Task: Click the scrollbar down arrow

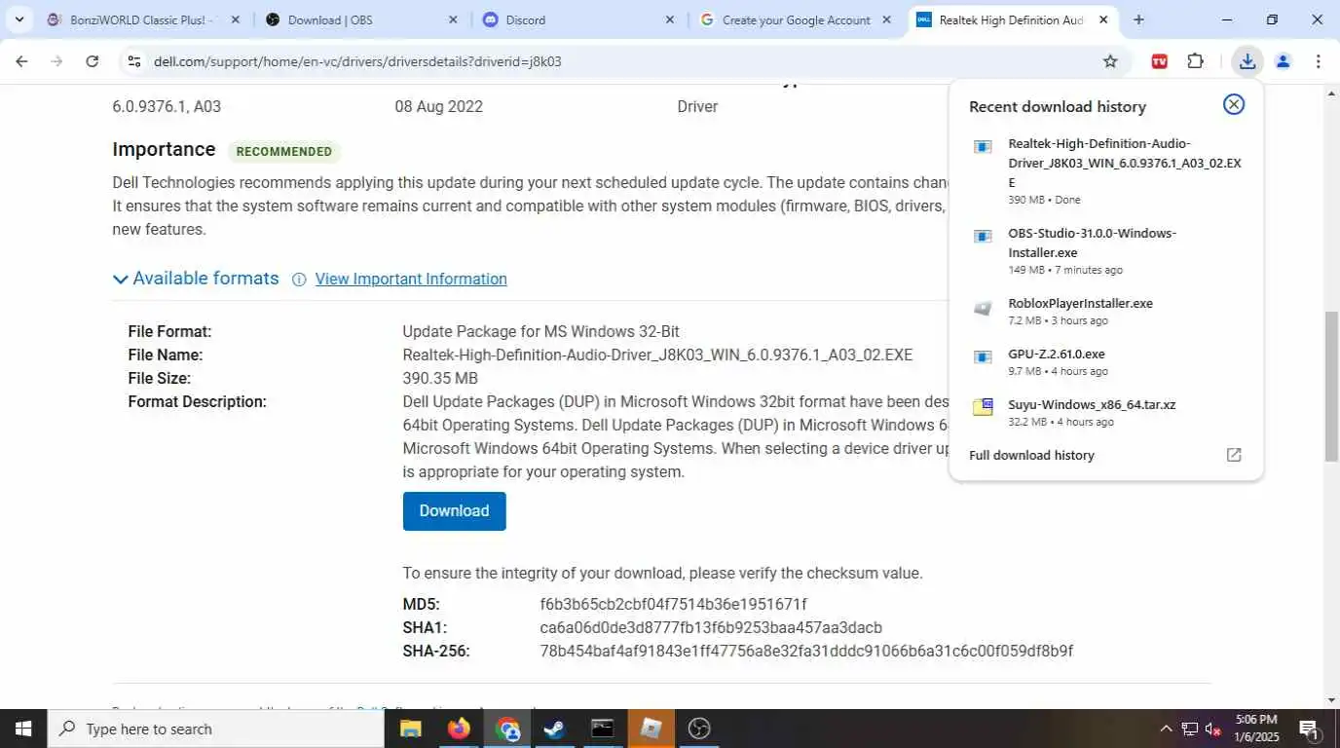Action: coord(1331,700)
